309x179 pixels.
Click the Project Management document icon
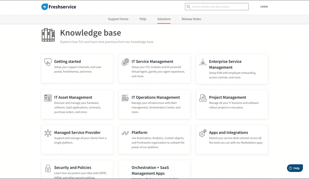[203, 98]
